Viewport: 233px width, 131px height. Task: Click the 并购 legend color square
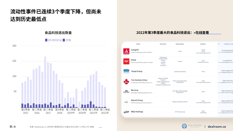(64, 40)
